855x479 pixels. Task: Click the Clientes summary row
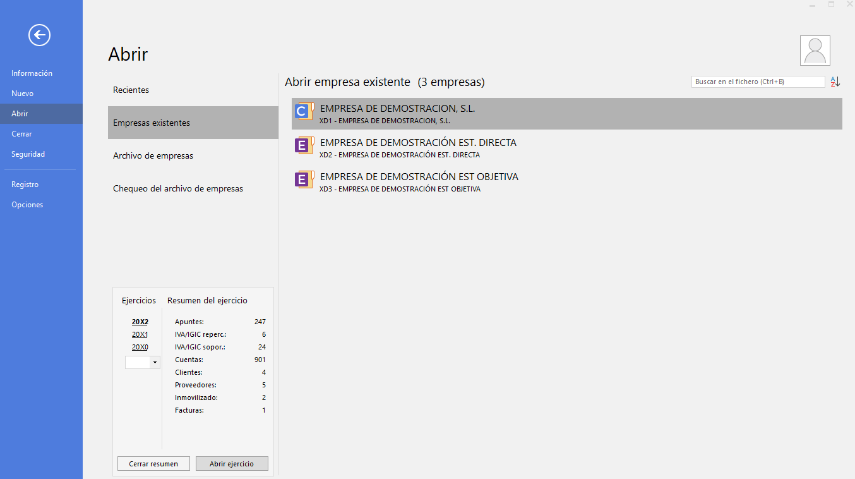pyautogui.click(x=220, y=372)
